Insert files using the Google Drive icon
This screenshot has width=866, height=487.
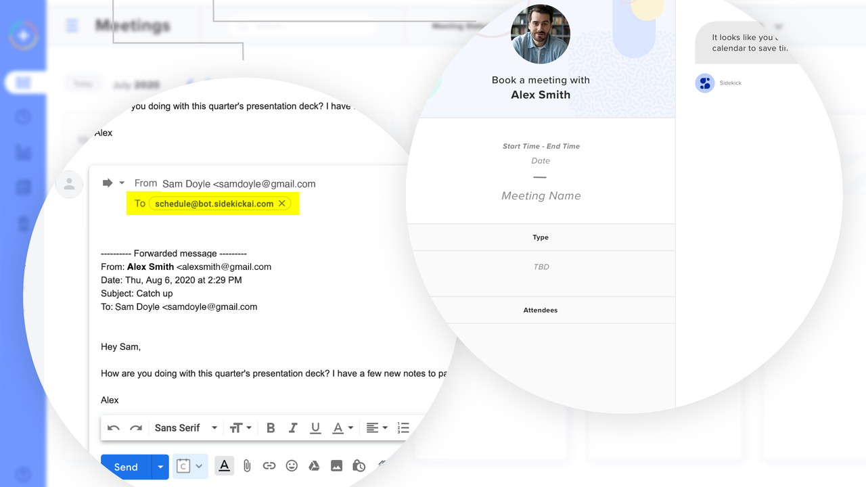tap(314, 466)
